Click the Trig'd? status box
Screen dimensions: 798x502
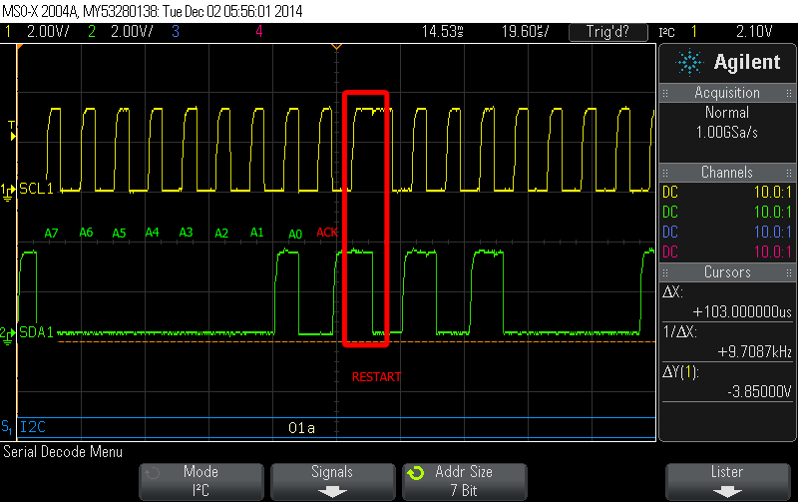[x=608, y=32]
